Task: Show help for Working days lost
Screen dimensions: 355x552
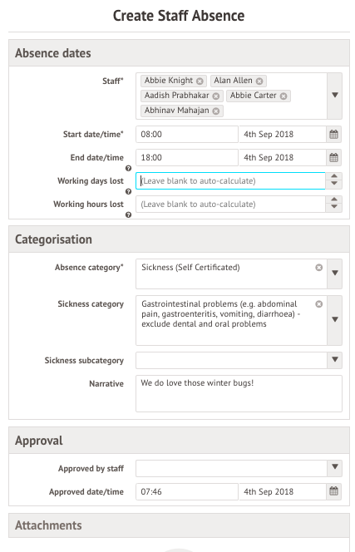Action: [x=129, y=191]
